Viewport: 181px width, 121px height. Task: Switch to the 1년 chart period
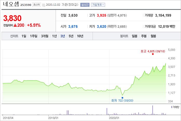pos(55,36)
